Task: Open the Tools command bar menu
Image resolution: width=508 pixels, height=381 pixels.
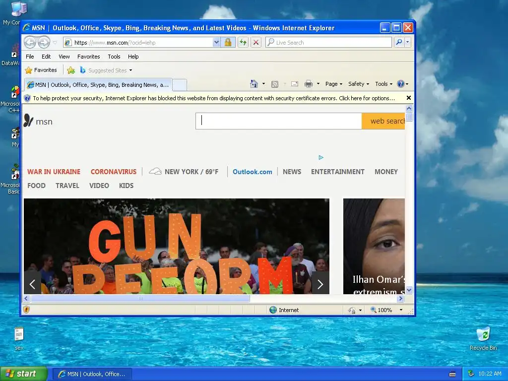Action: [x=383, y=84]
